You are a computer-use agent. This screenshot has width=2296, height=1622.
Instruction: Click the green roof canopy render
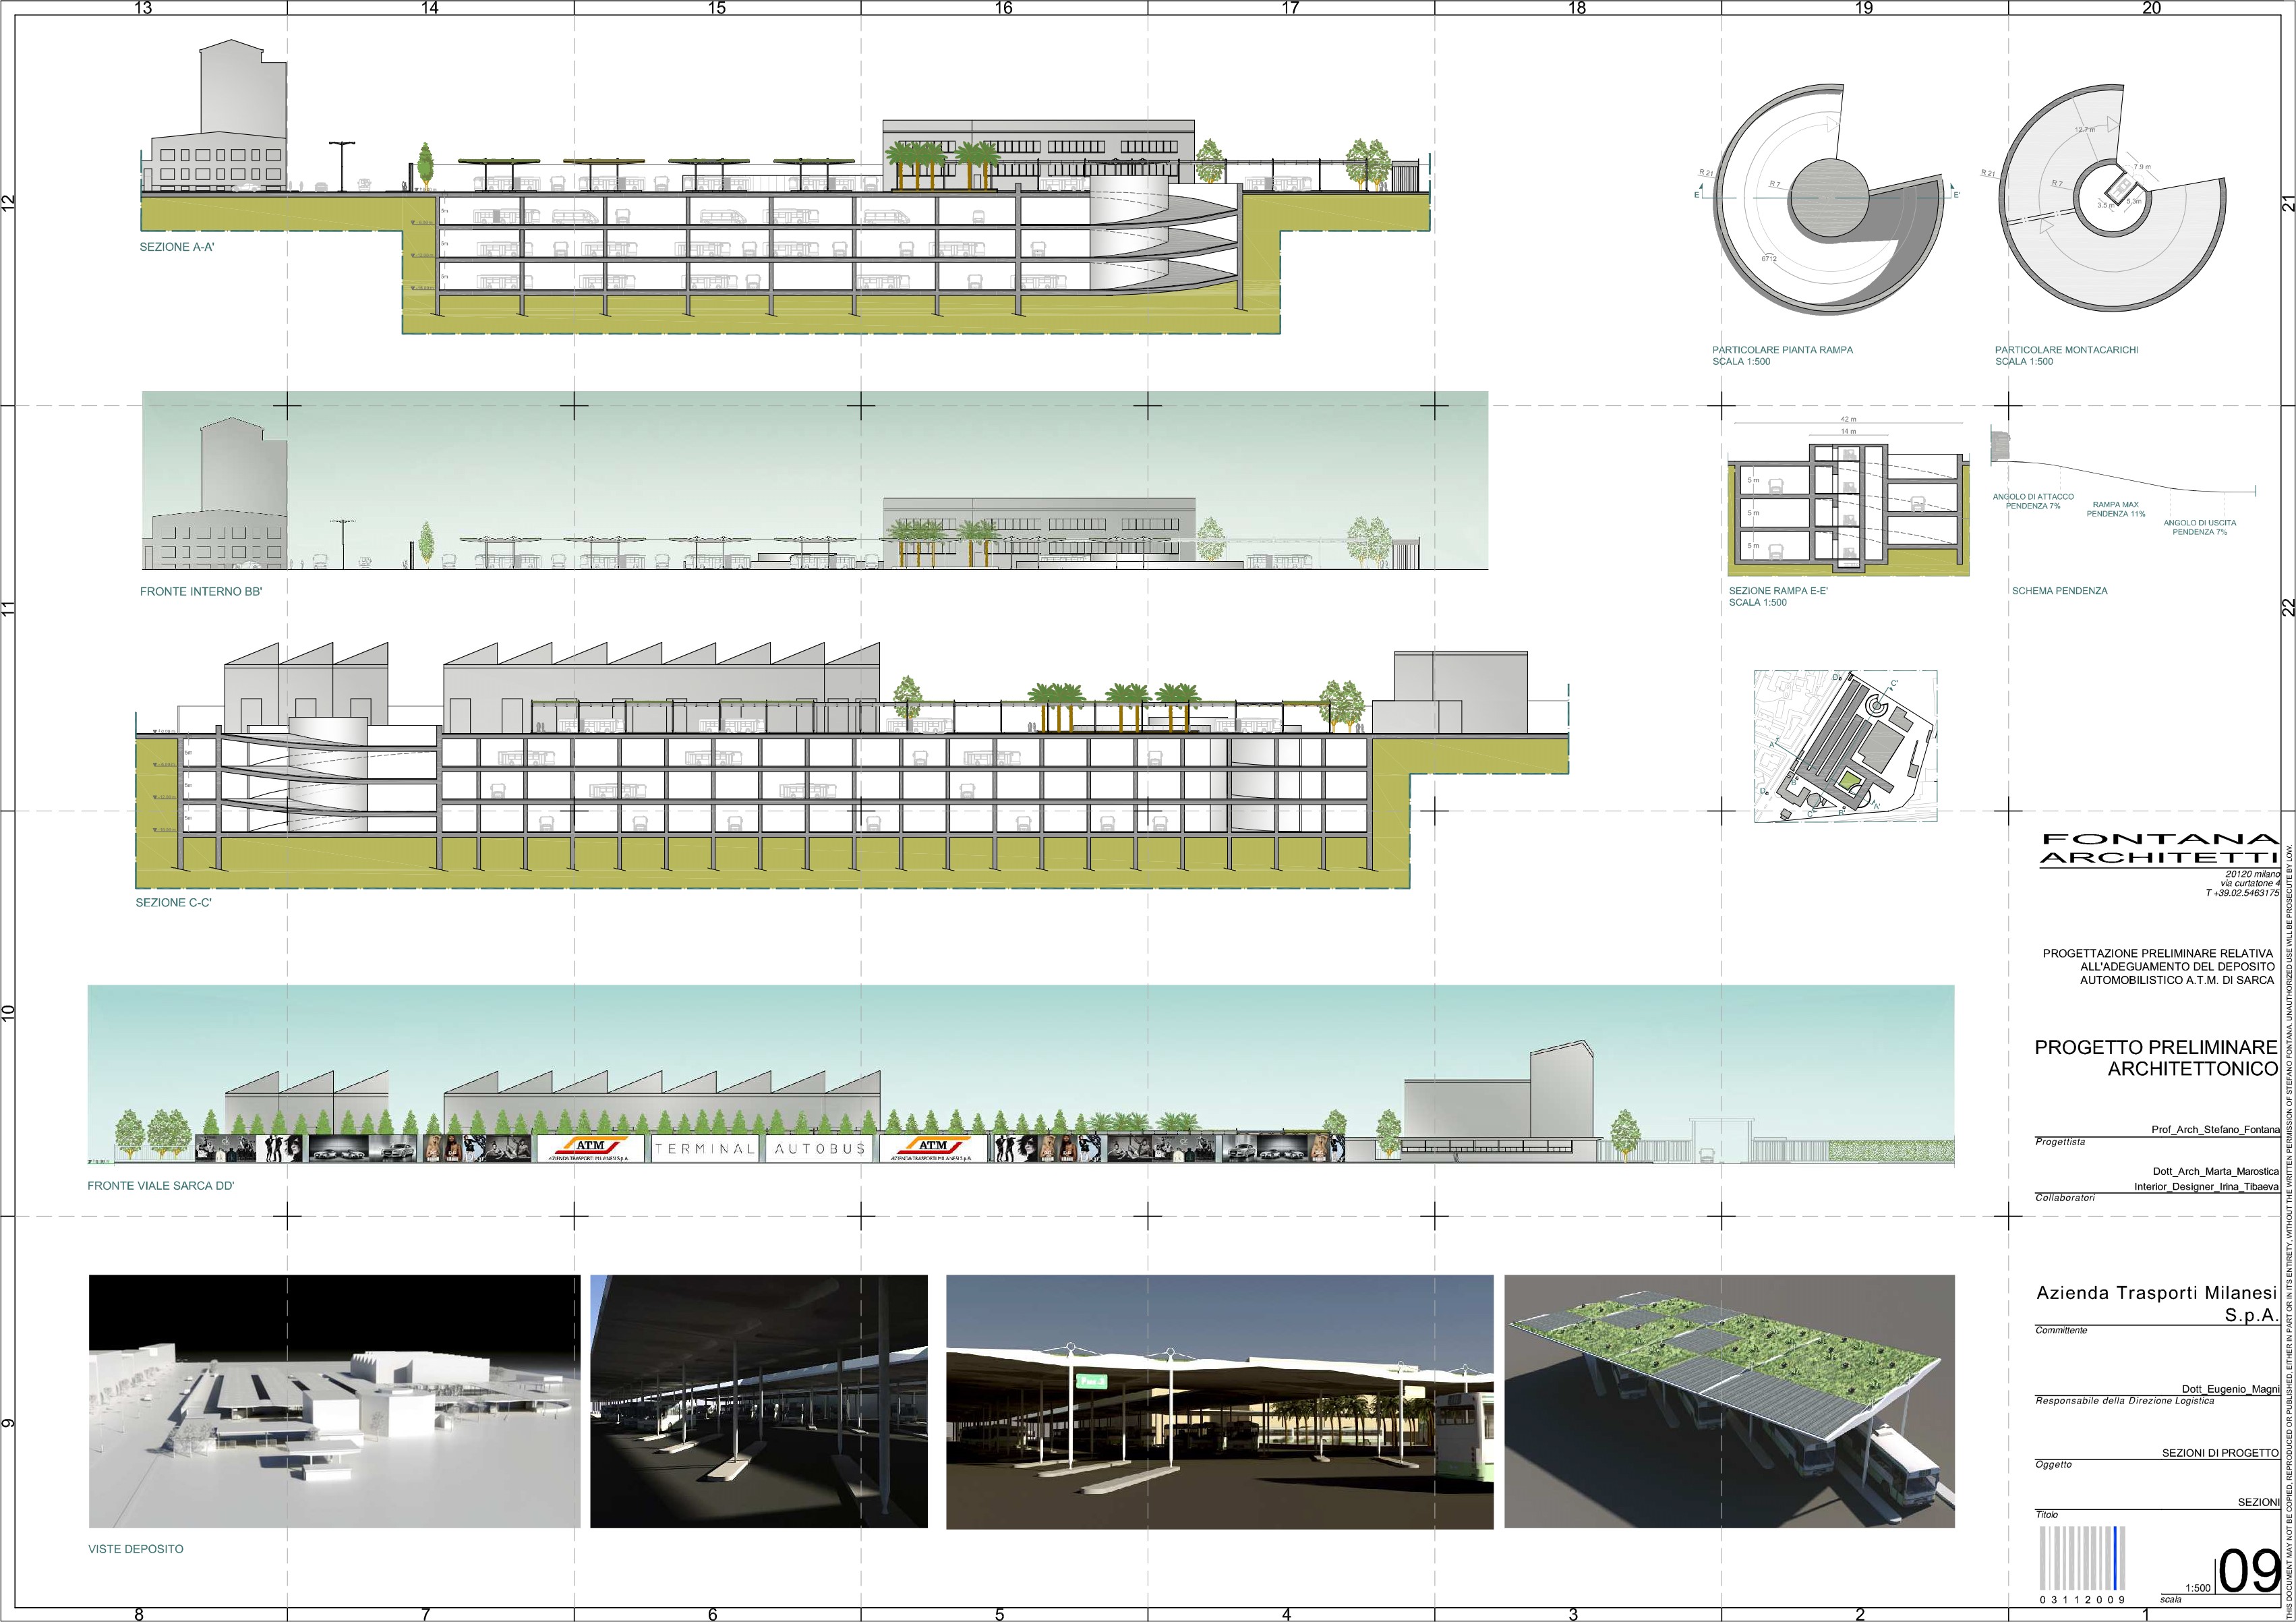(x=1729, y=1401)
